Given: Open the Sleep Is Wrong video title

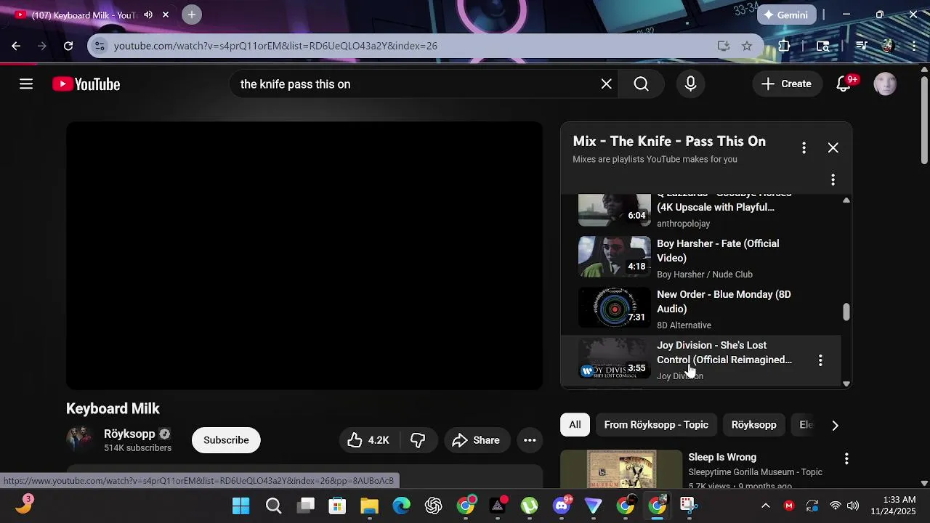Looking at the screenshot, I should pyautogui.click(x=722, y=457).
